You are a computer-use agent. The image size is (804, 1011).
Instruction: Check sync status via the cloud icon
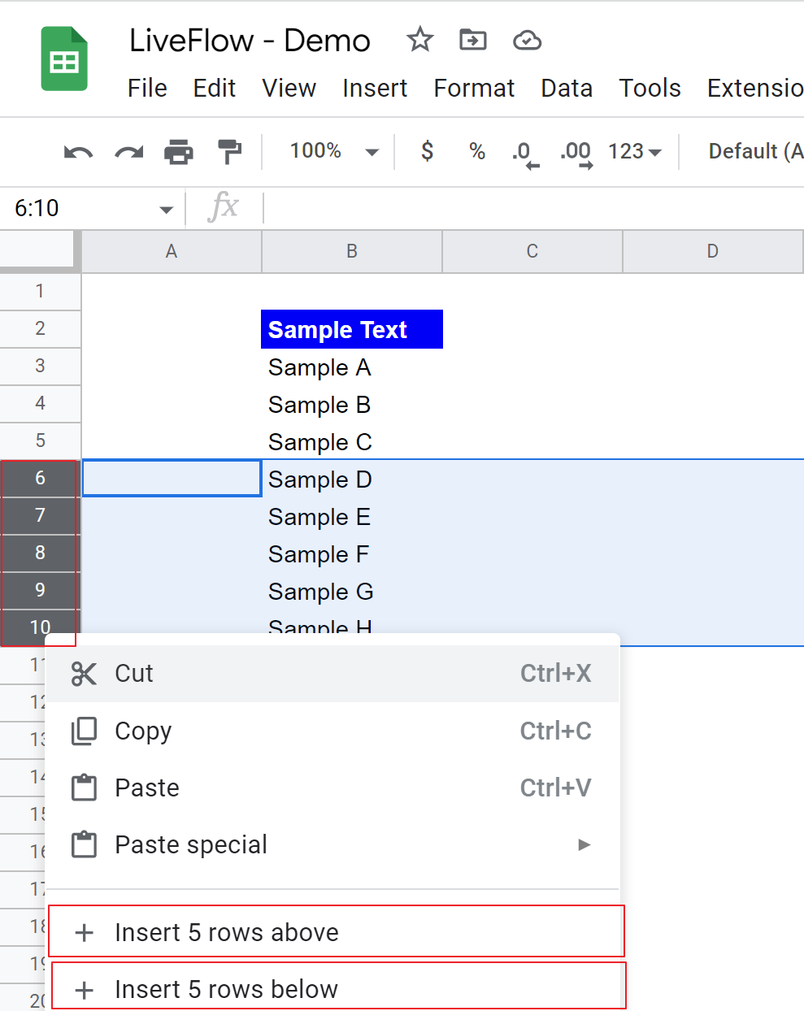point(527,39)
